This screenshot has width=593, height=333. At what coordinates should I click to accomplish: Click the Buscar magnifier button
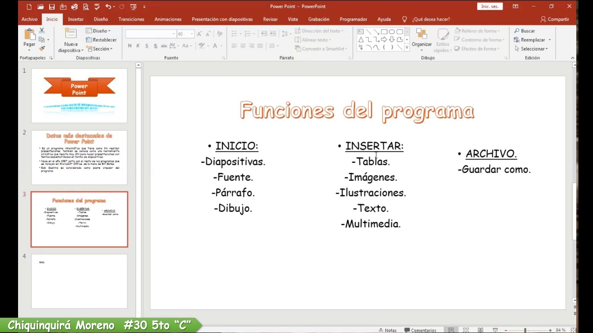point(524,31)
